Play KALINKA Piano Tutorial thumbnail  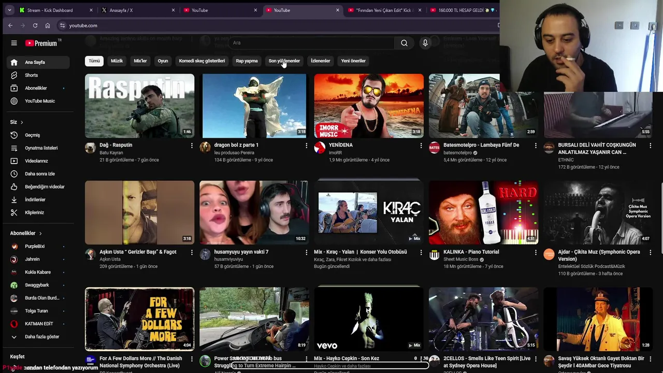click(x=484, y=212)
